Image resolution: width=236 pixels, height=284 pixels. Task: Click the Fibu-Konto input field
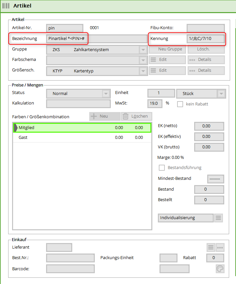206,28
